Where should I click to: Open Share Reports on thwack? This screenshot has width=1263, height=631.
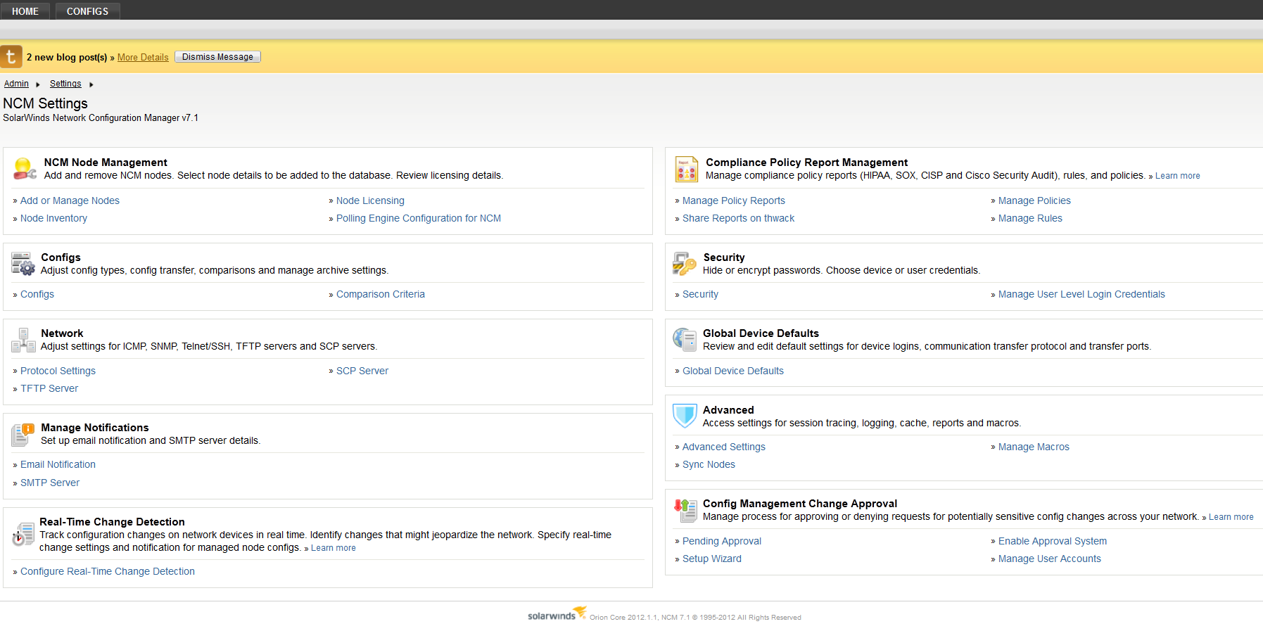[x=738, y=218]
